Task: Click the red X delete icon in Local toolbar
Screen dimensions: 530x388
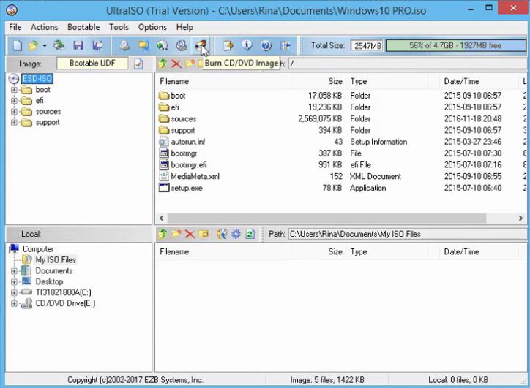Action: tap(190, 234)
